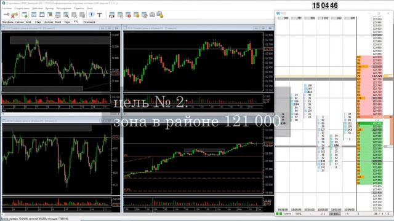Click the left scroll arrow under top-left chart

click(3, 114)
